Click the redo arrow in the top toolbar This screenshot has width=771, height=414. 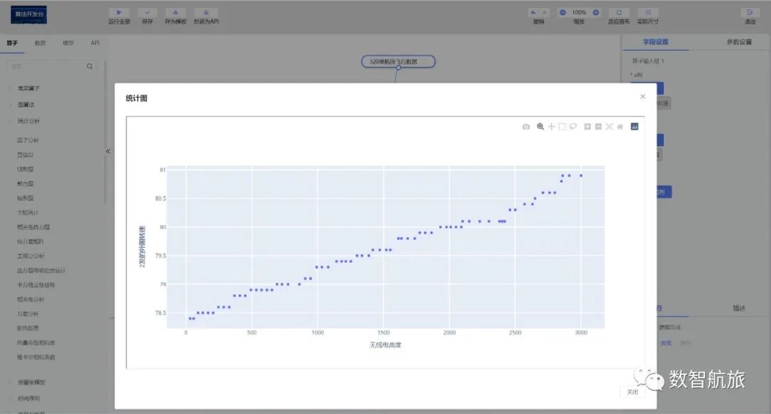(544, 12)
